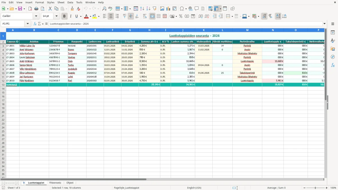Toggle Merge and Center Cells

152,16
